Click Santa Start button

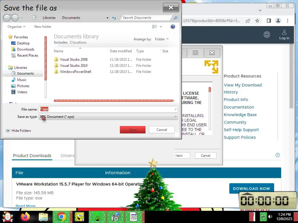pos(7,217)
